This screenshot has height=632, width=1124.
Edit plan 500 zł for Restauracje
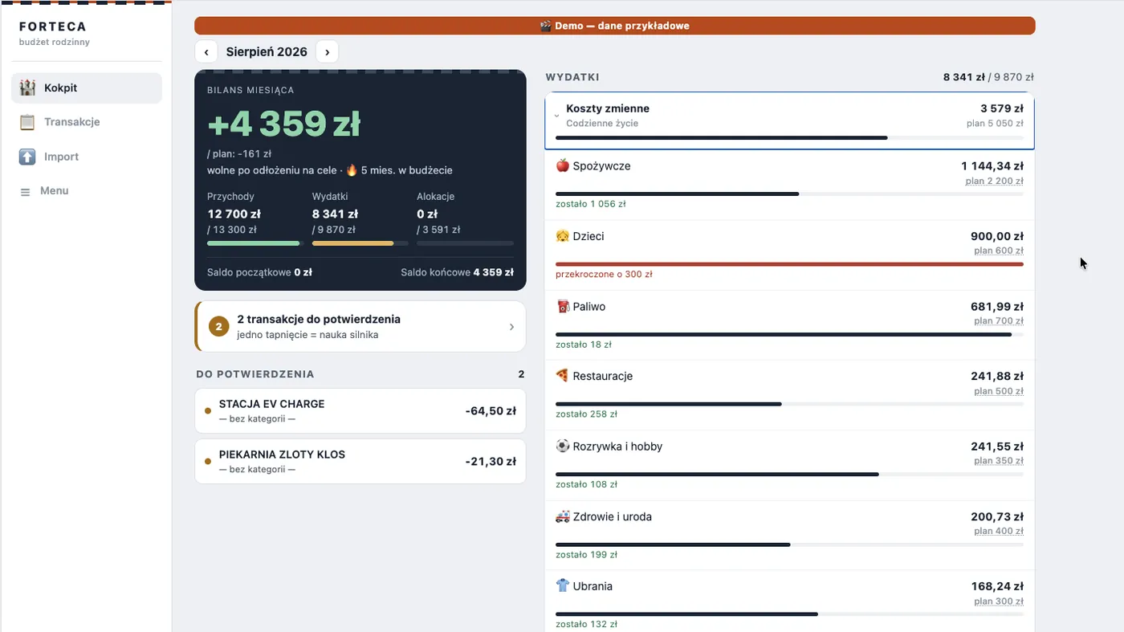pyautogui.click(x=999, y=391)
